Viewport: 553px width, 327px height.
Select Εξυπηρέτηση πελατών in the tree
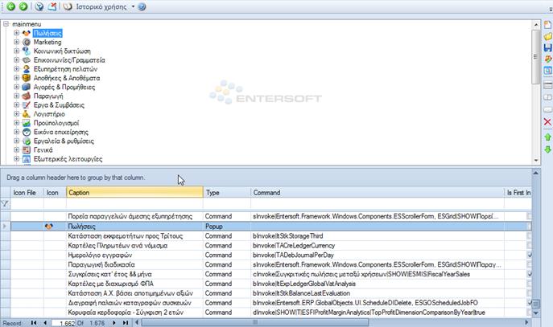(x=65, y=69)
